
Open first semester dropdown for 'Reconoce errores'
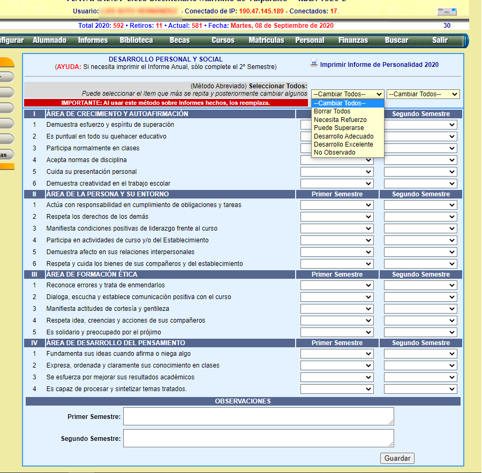click(337, 285)
